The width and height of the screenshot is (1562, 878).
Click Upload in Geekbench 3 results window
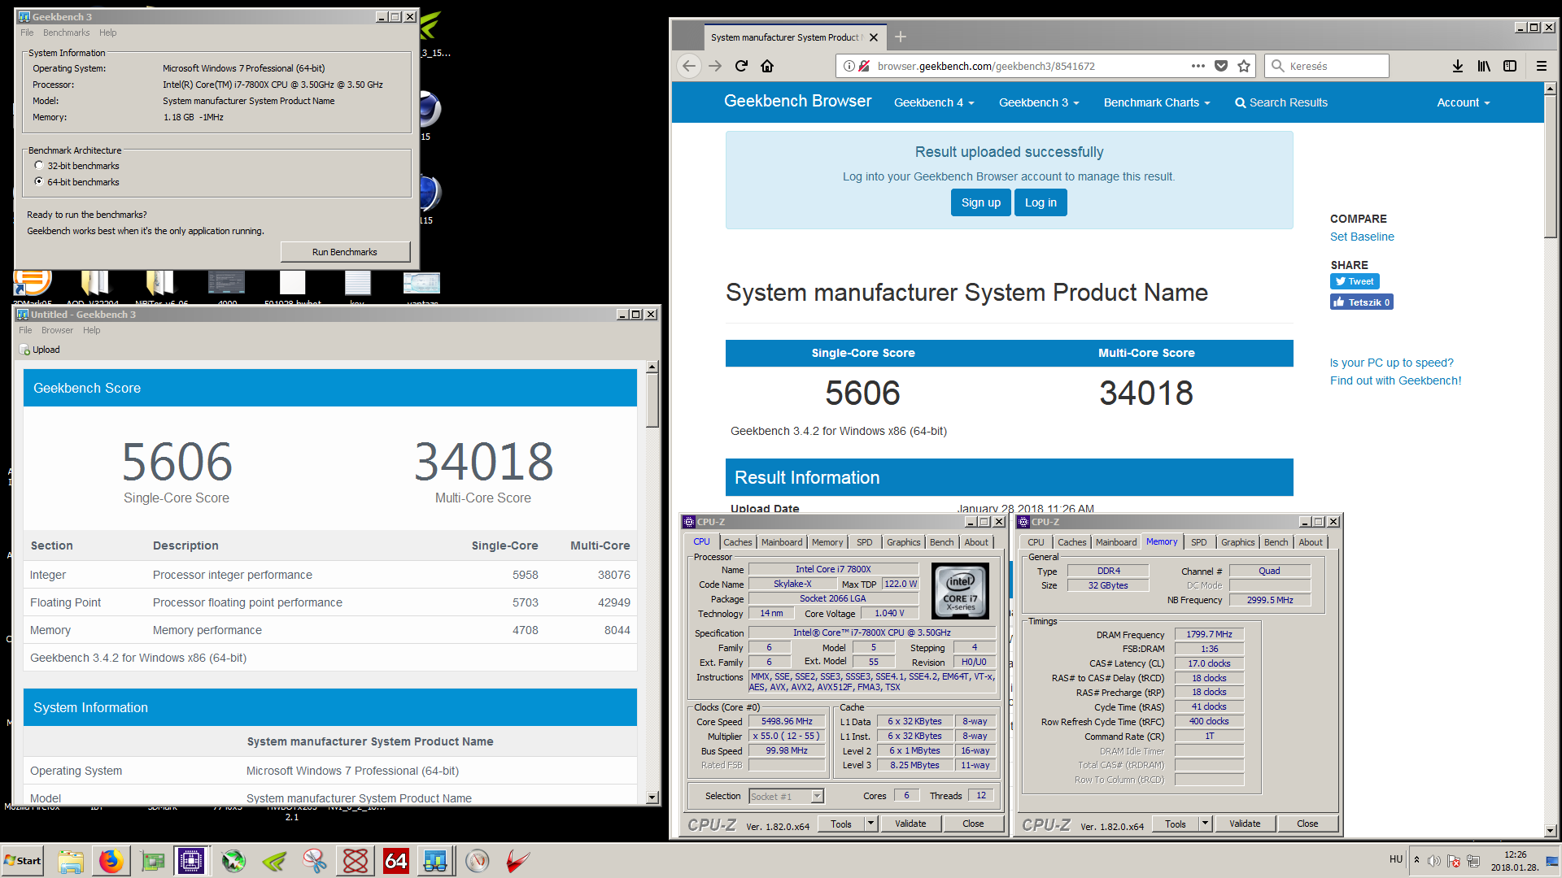coord(40,350)
